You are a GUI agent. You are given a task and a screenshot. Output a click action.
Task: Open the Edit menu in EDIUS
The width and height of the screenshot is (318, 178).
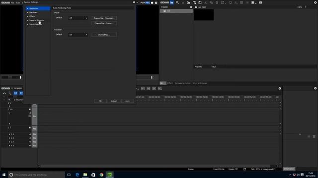coord(18,2)
